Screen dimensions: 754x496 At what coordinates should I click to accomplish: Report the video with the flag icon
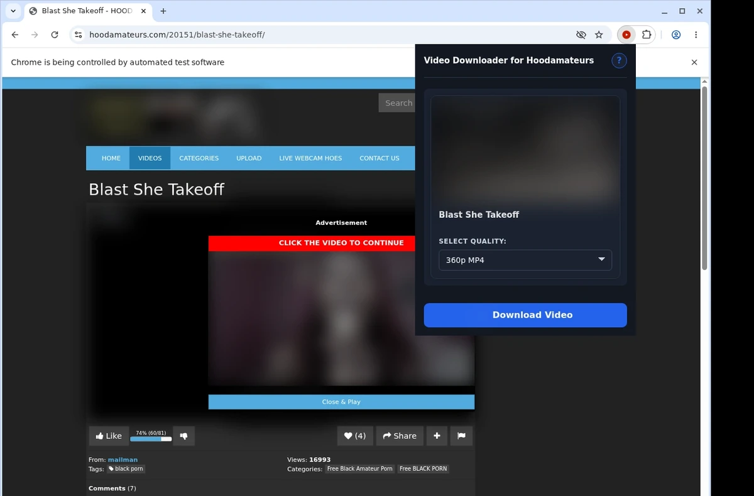461,436
